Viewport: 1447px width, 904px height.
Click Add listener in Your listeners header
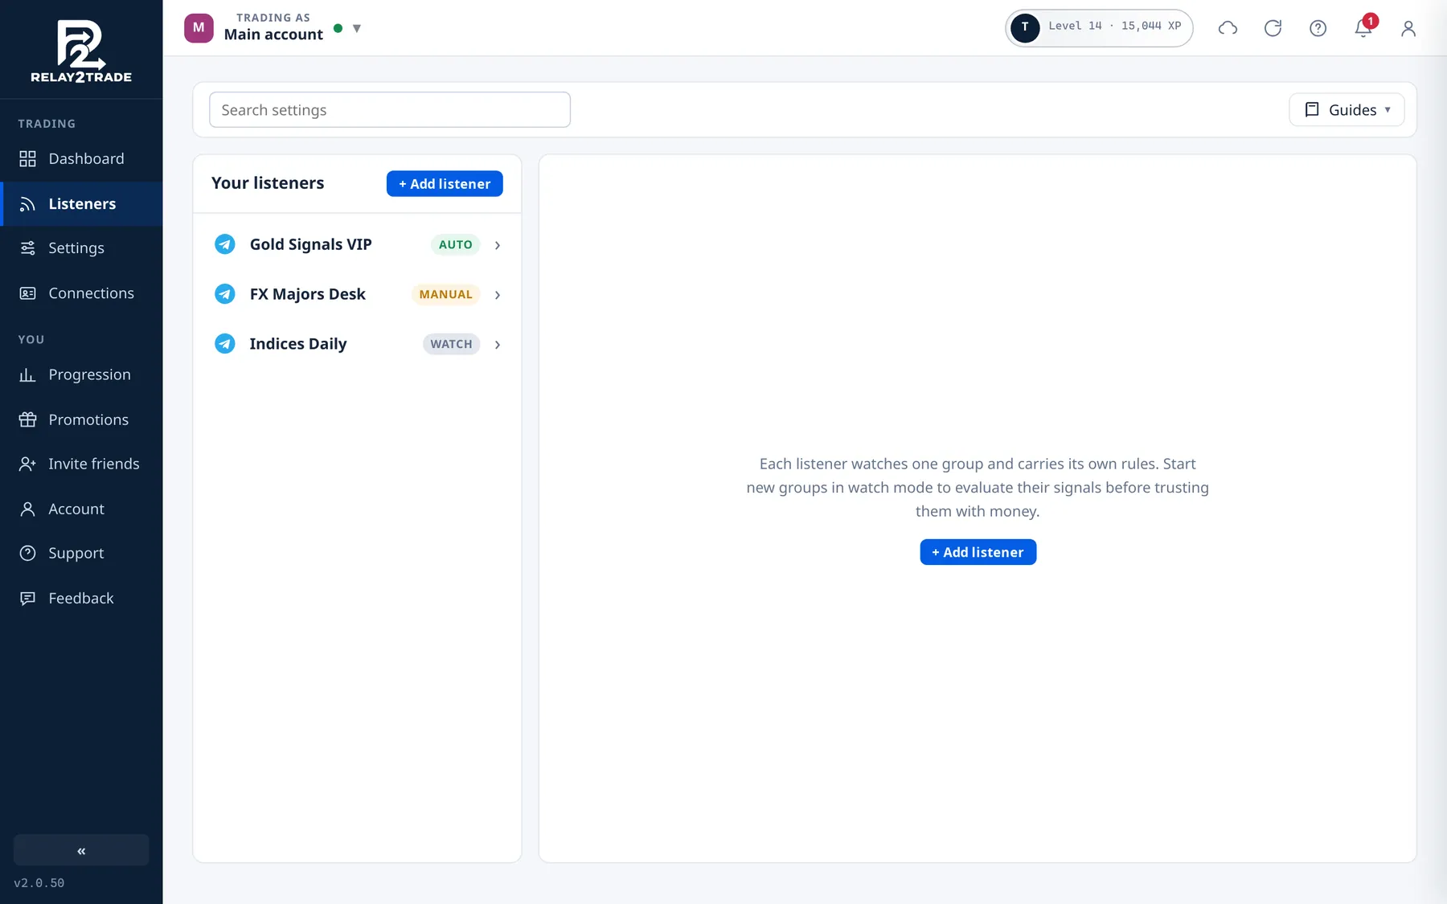point(445,184)
